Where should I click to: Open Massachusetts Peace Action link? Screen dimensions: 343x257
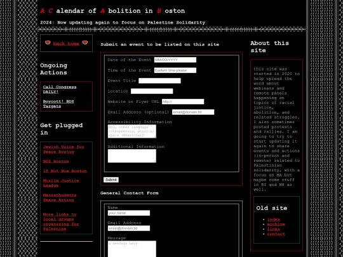tap(60, 197)
